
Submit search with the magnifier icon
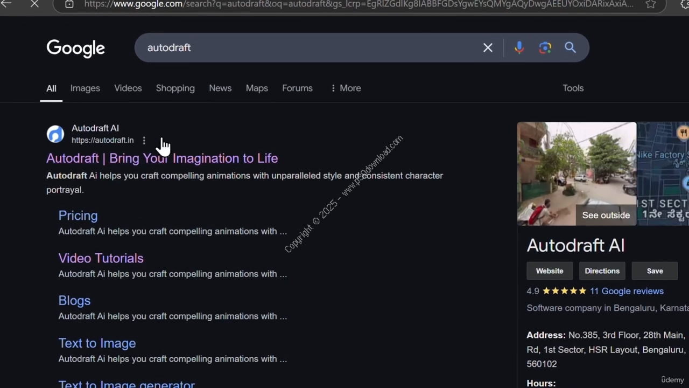coord(570,48)
